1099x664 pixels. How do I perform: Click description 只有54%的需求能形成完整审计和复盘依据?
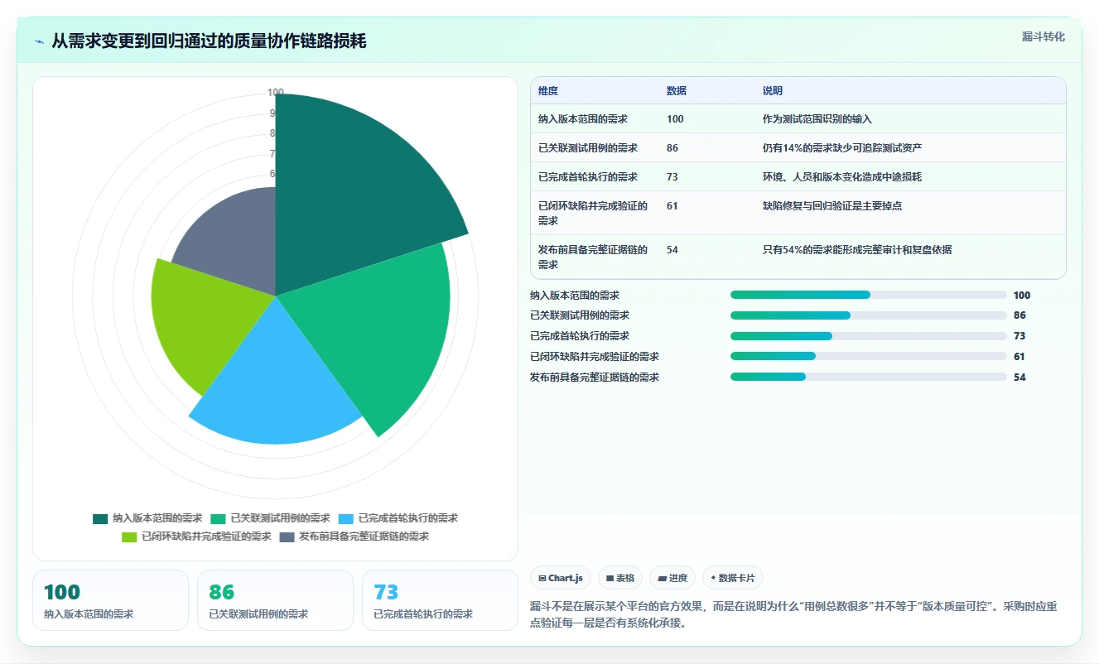pos(857,250)
